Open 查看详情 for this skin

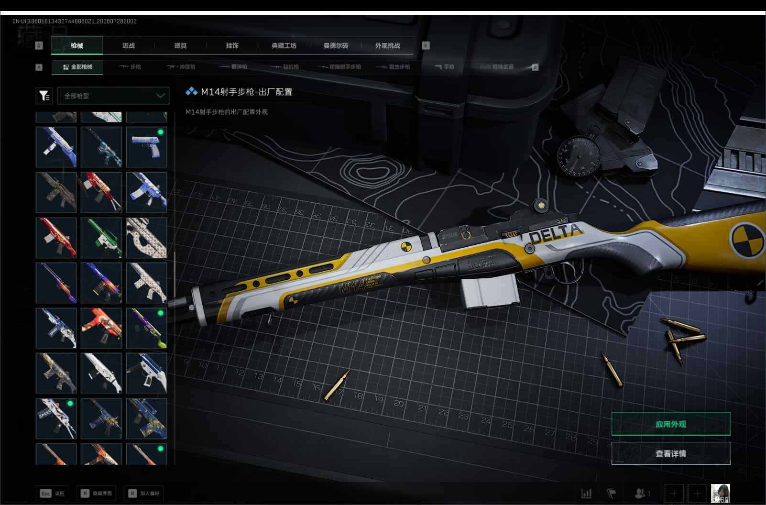point(671,453)
